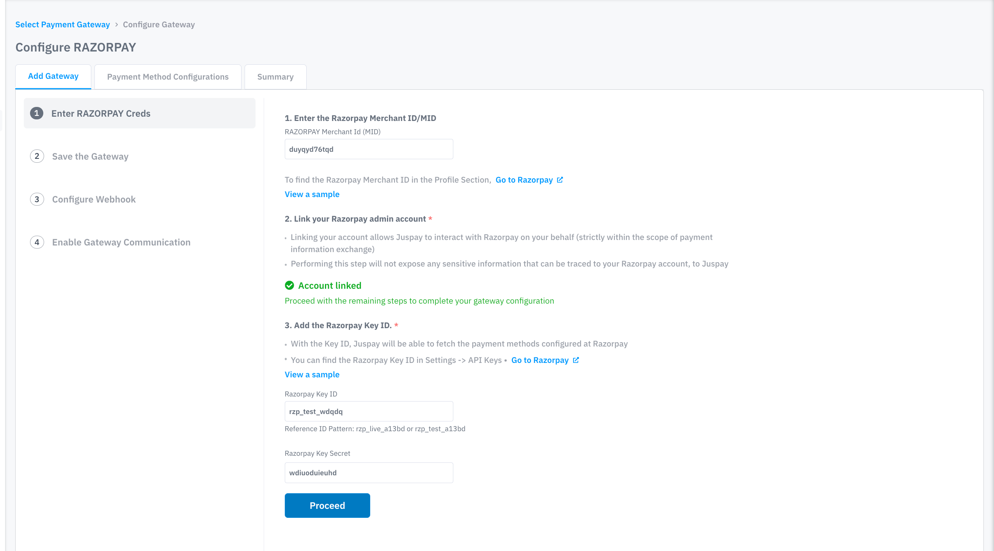The height and width of the screenshot is (551, 994).
Task: Click the breadcrumb chevron separator
Action: pos(116,25)
